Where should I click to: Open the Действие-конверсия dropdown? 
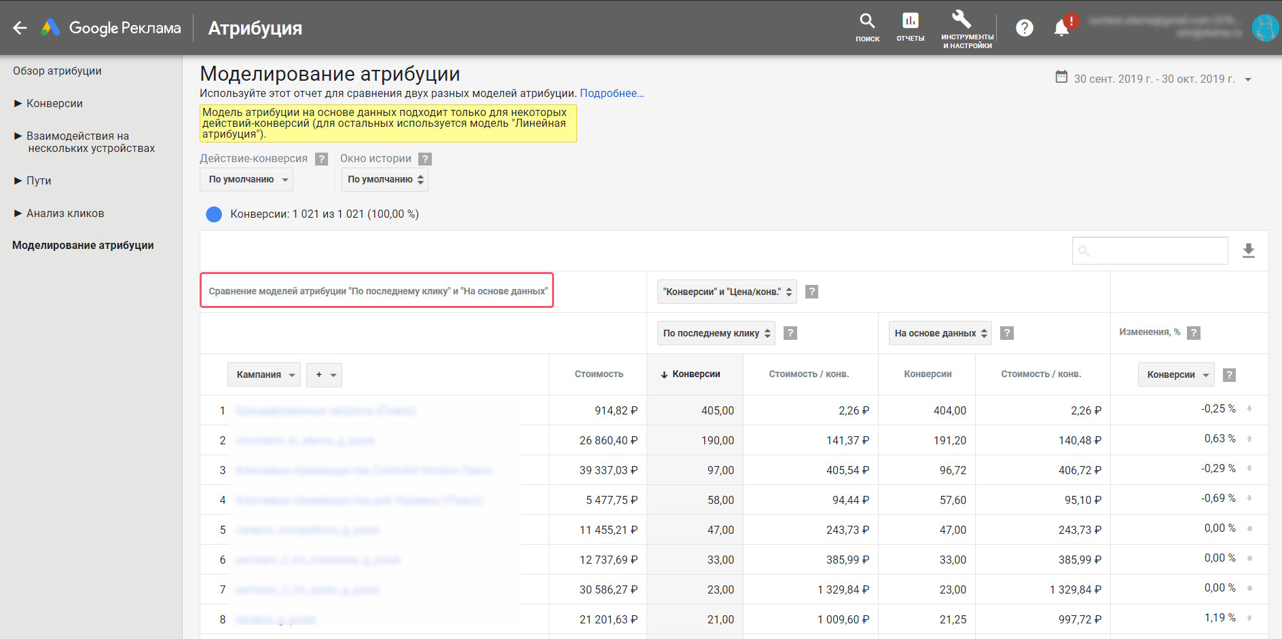coord(246,180)
